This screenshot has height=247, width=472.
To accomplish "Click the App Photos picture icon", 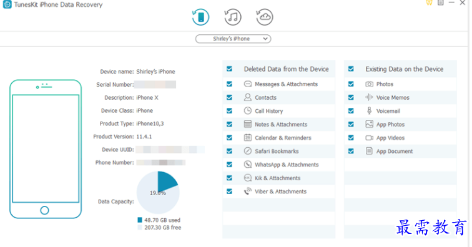I will (x=370, y=124).
